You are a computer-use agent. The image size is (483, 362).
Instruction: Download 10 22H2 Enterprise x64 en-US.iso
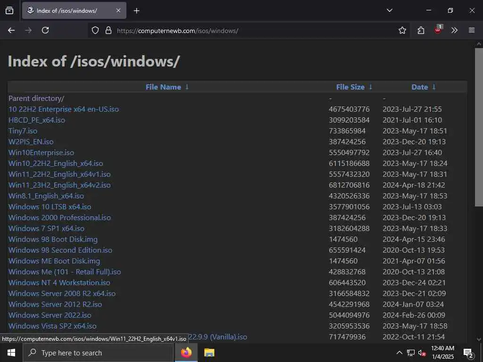[64, 109]
